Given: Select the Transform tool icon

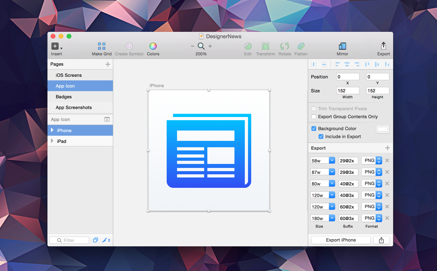Looking at the screenshot, I should (x=265, y=46).
